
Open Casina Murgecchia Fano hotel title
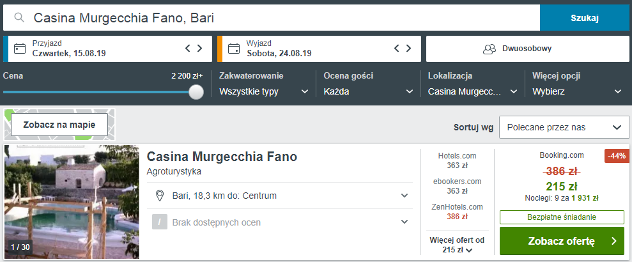(x=222, y=157)
